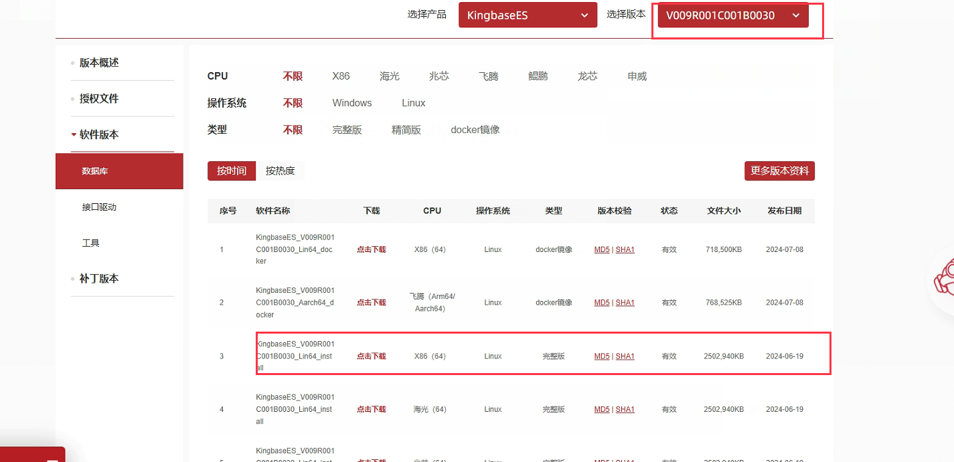954x462 pixels.
Task: Open MD5 checksum for row 4
Action: point(602,409)
